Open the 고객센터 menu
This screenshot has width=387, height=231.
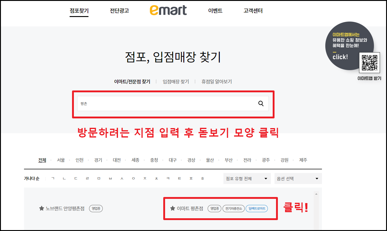click(253, 11)
